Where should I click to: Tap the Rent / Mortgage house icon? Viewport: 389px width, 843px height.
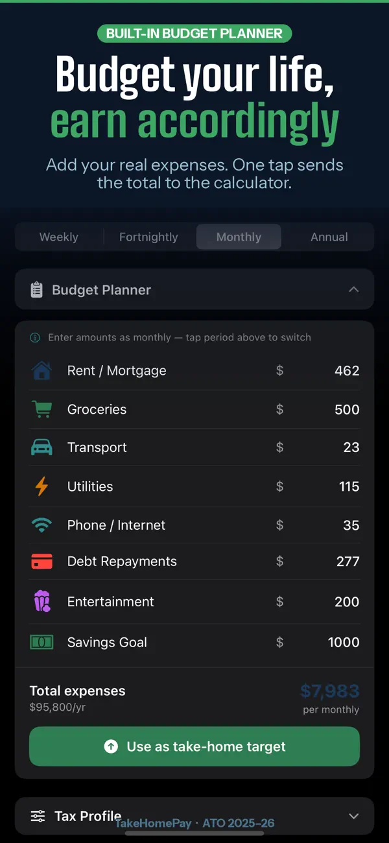coord(41,371)
